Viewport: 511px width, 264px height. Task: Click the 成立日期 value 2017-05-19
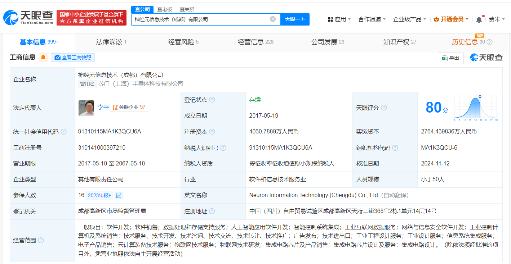tap(263, 116)
